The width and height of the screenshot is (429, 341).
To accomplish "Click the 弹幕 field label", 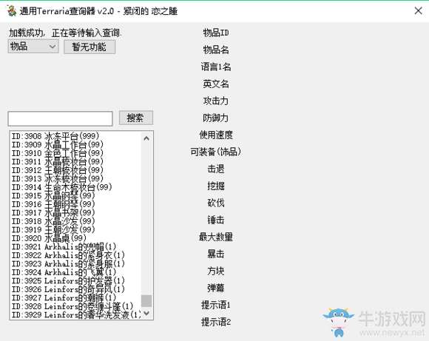I will click(216, 288).
